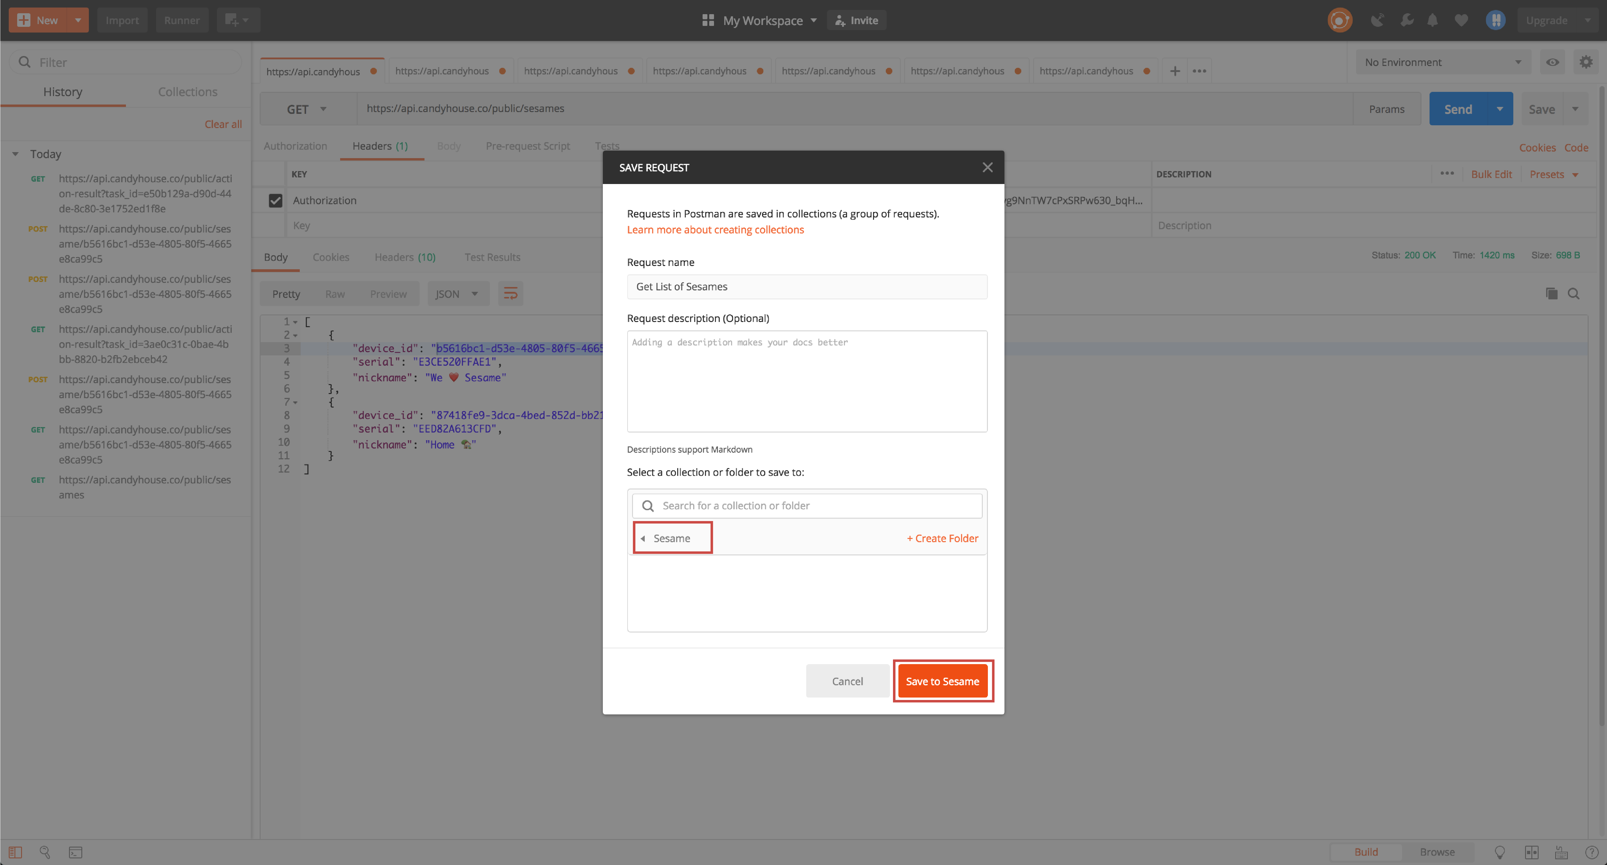Open the Presets dropdown
Image resolution: width=1607 pixels, height=865 pixels.
click(x=1554, y=174)
